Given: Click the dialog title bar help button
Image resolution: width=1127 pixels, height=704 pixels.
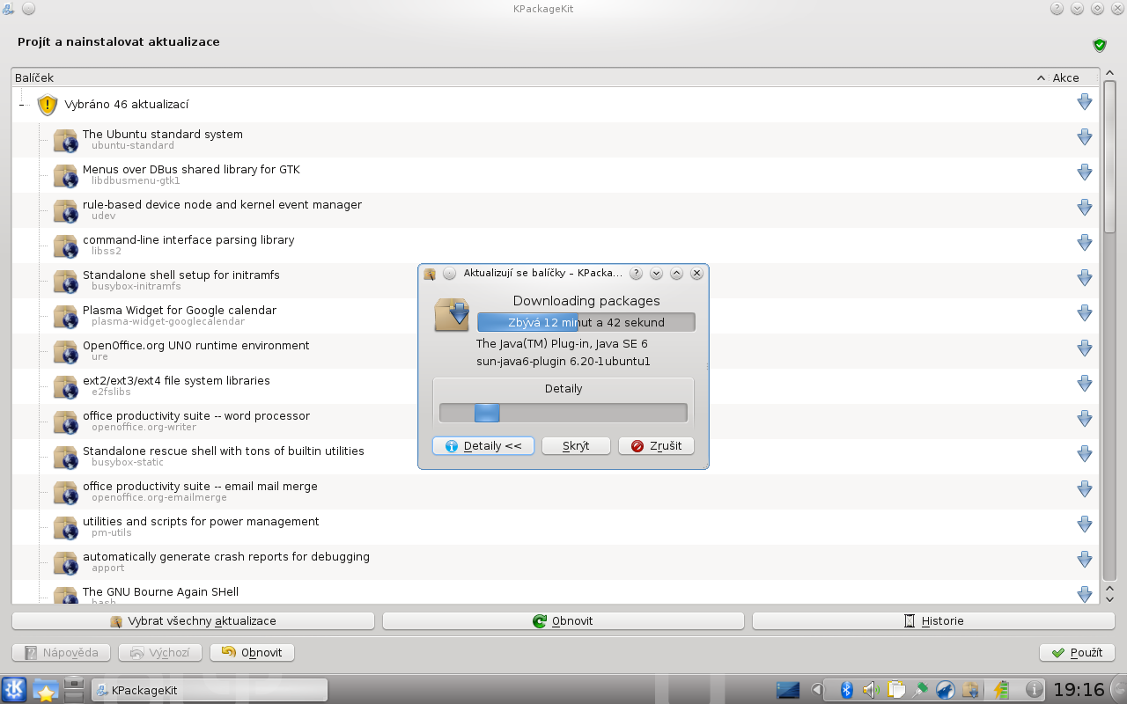Looking at the screenshot, I should point(637,274).
